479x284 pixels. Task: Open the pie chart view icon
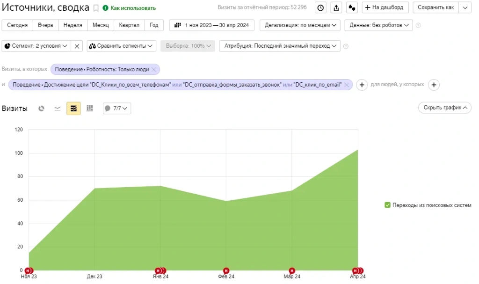point(41,108)
